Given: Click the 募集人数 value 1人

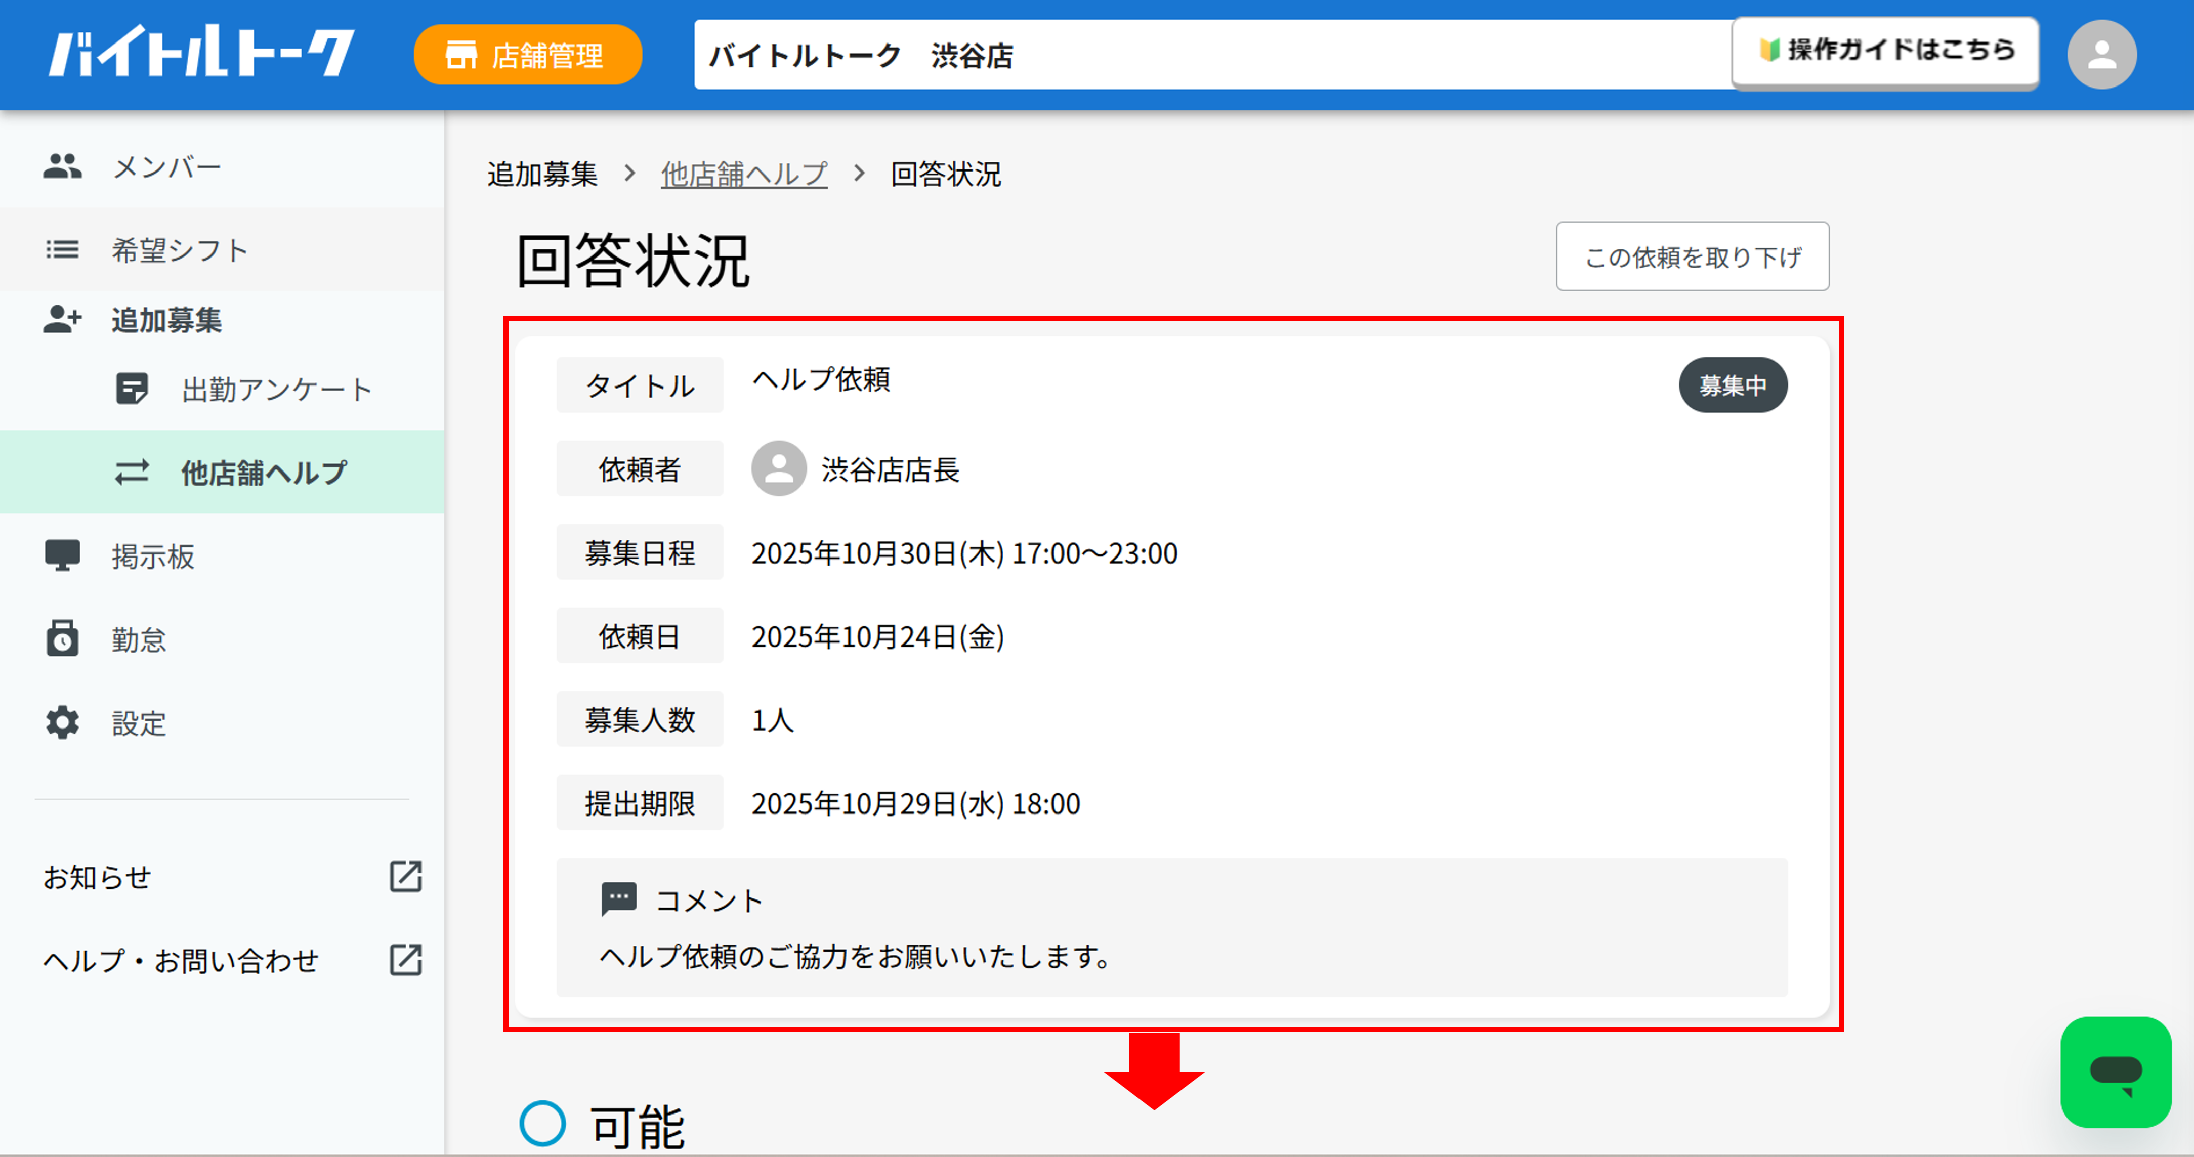Looking at the screenshot, I should 772,720.
